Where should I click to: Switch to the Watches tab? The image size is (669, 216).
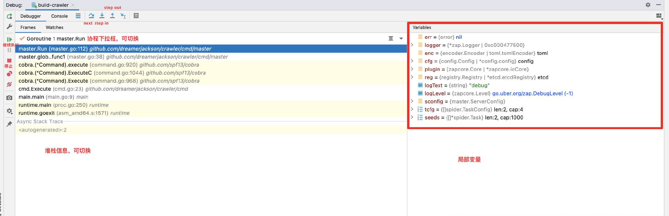coord(54,27)
